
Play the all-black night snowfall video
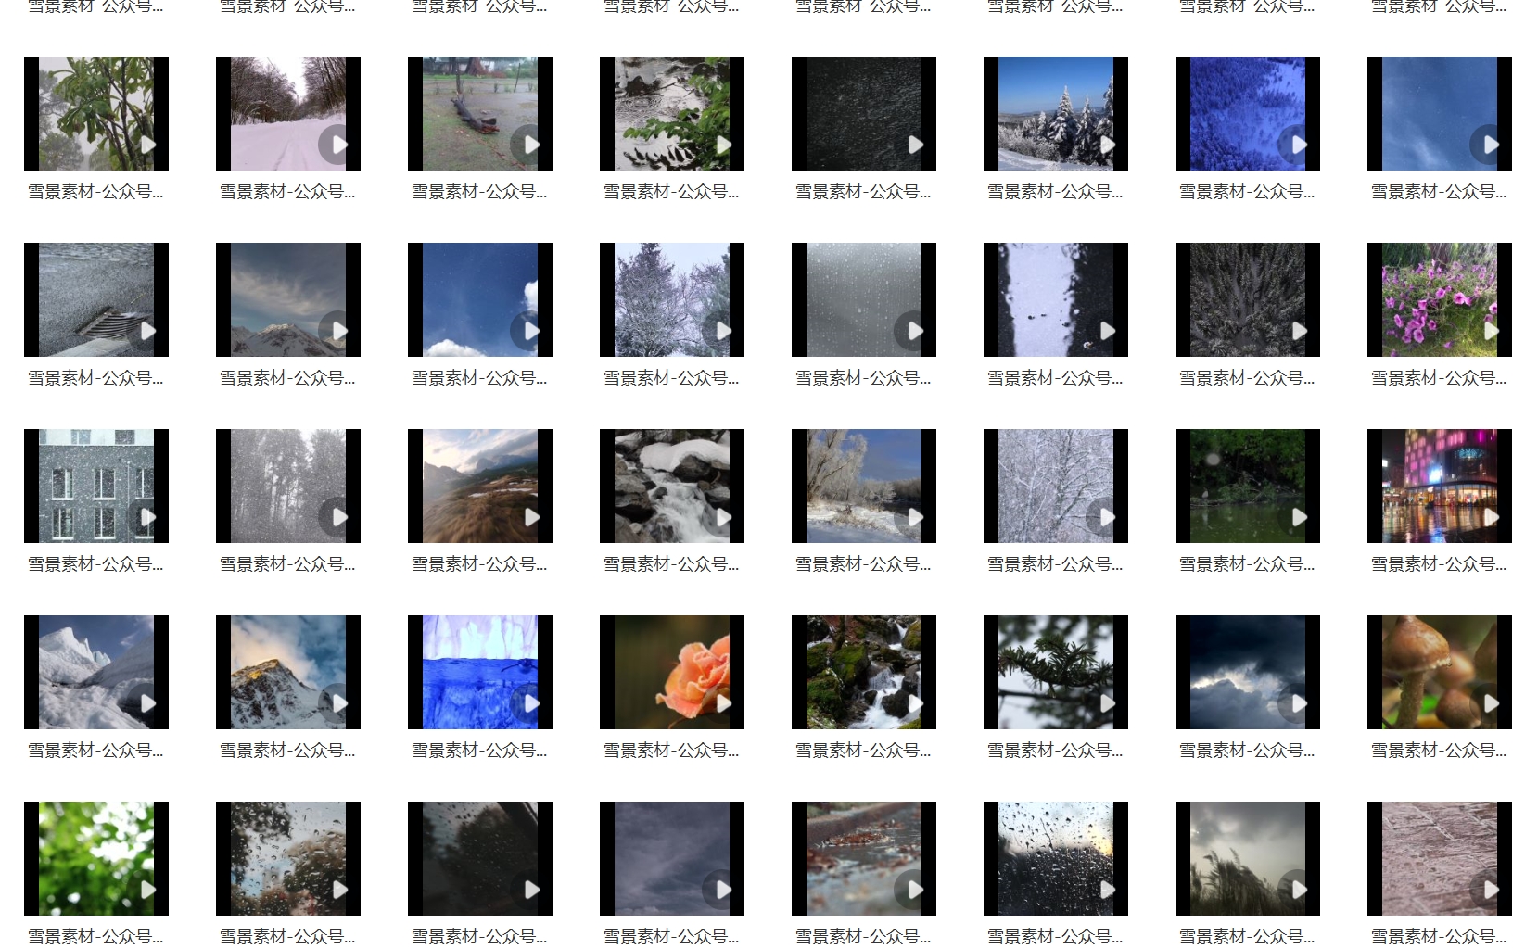pos(915,145)
